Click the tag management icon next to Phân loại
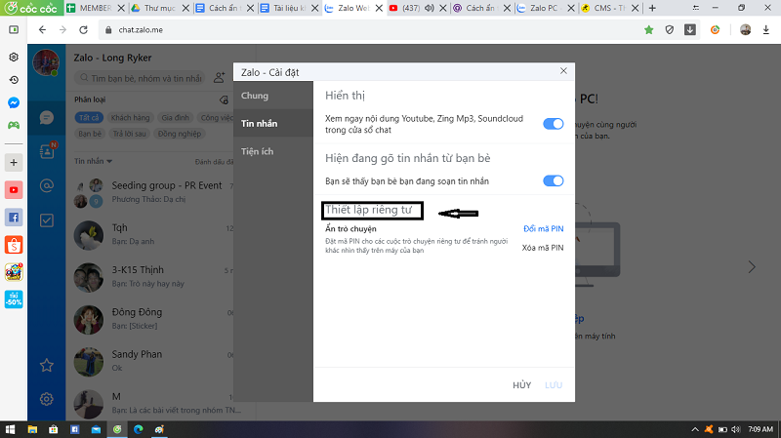This screenshot has width=781, height=438. click(225, 100)
